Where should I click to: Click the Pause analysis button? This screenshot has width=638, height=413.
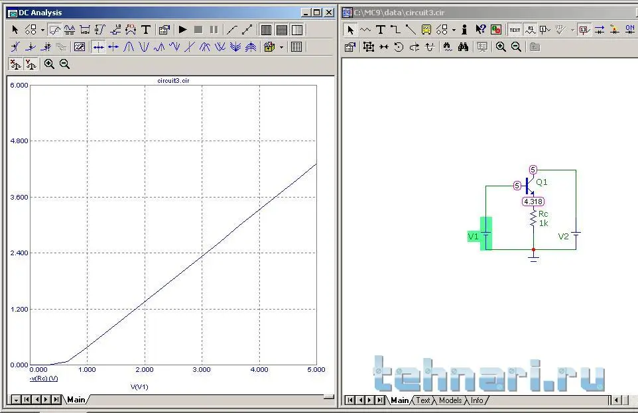coord(214,30)
